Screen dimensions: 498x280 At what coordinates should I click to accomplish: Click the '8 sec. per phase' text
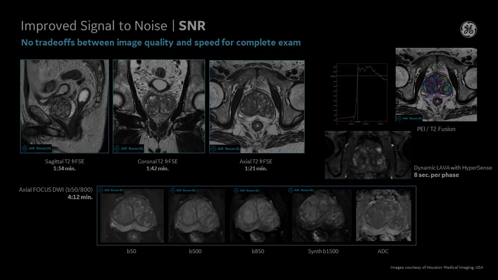(x=437, y=175)
